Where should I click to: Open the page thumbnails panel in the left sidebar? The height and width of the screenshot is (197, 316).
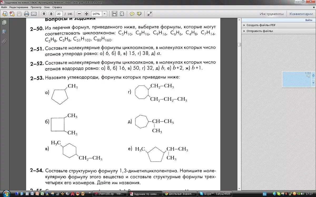(x=4, y=23)
